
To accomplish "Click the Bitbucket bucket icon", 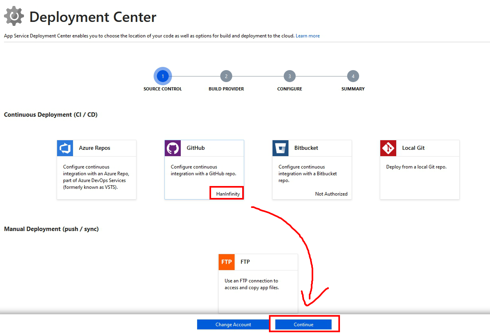I will [x=281, y=148].
